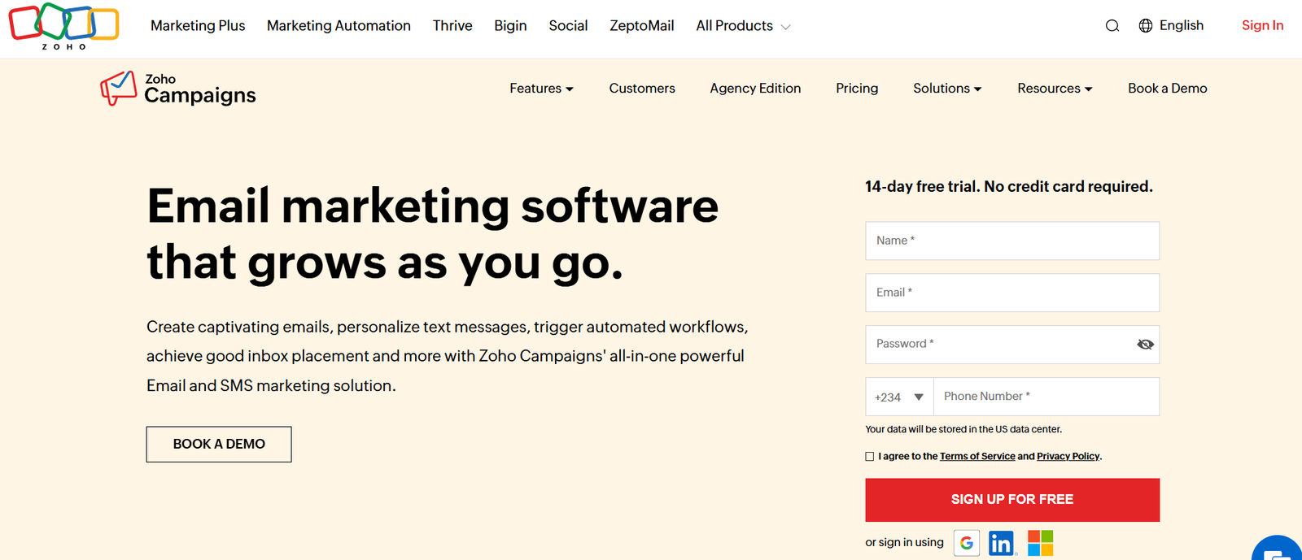Screen dimensions: 1302x560
Task: Click the Zoho home logo
Action: tap(63, 25)
